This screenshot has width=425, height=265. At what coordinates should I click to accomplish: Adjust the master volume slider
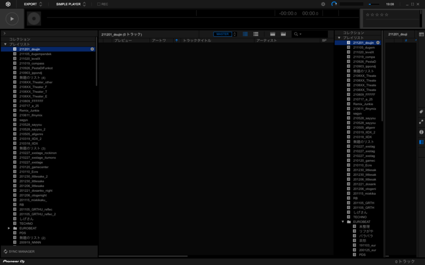(374, 4)
